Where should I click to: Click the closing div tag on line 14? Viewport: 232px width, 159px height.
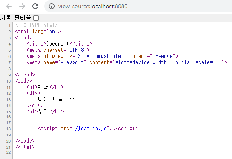pos(35,106)
